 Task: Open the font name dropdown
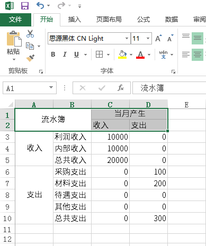coord(127,38)
